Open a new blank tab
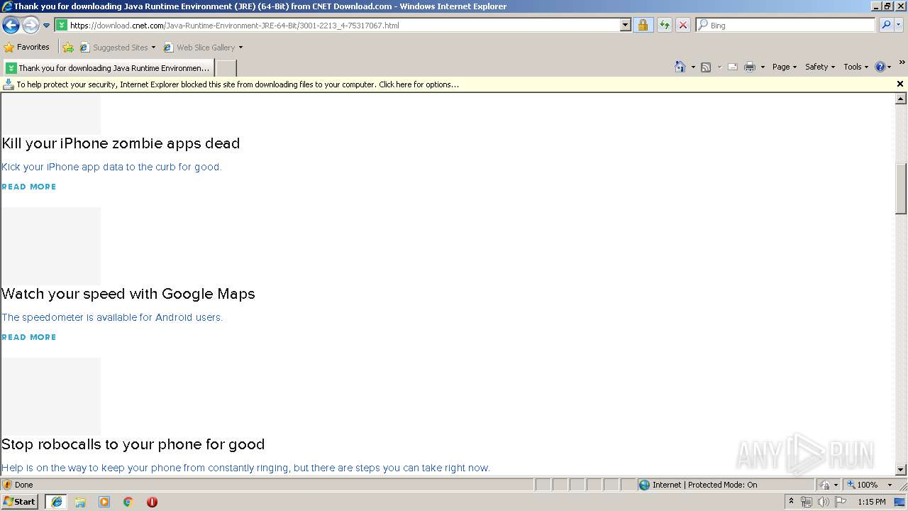The width and height of the screenshot is (908, 511). click(x=226, y=68)
